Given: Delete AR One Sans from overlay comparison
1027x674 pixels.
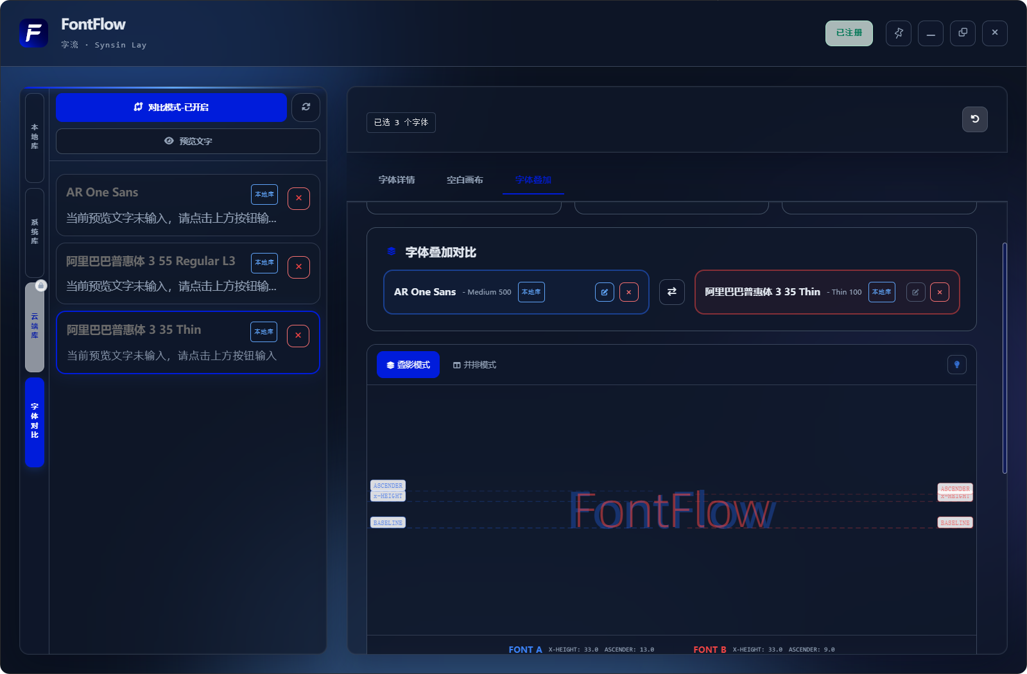Looking at the screenshot, I should coord(629,292).
